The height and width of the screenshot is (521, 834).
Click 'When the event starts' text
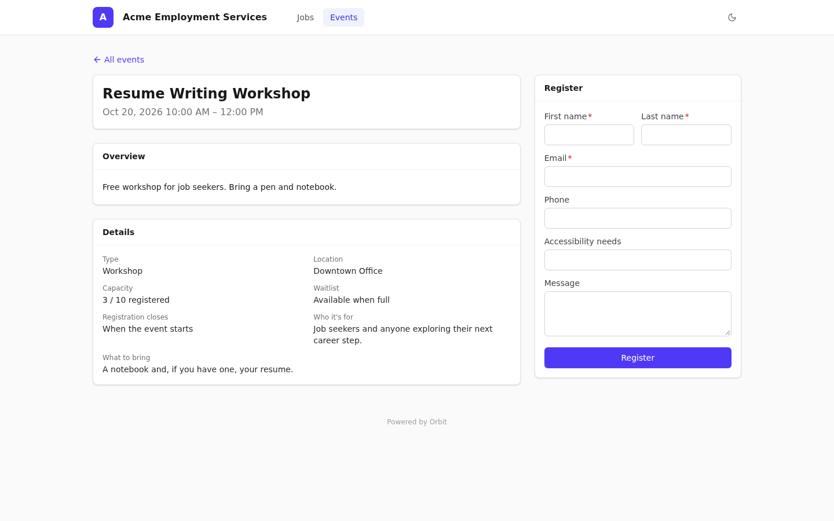148,329
